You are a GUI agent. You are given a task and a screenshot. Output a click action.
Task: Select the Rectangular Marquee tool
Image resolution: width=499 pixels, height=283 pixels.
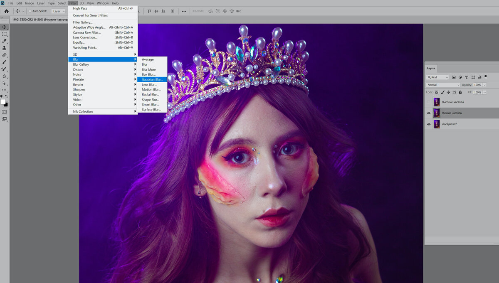[5, 34]
